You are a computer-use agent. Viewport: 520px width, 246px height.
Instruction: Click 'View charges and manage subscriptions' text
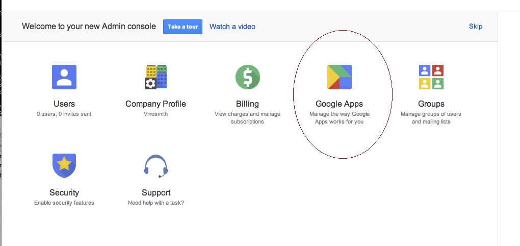point(247,118)
